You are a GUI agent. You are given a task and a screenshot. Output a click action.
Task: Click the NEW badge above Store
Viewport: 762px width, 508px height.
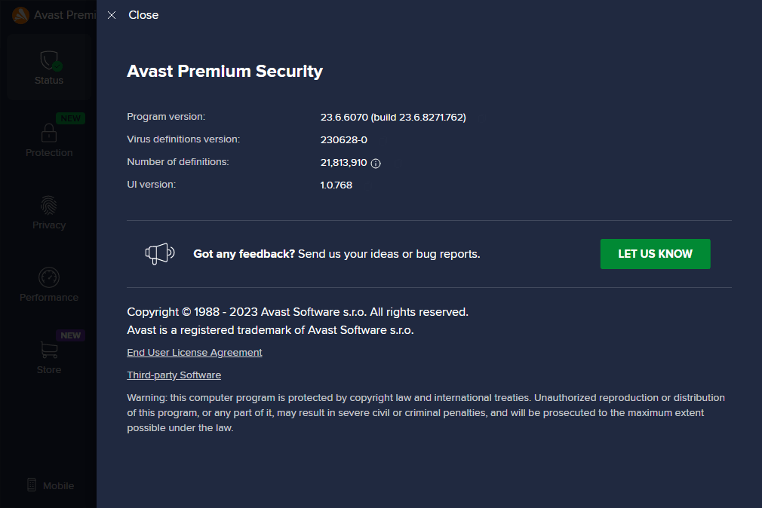coord(70,335)
